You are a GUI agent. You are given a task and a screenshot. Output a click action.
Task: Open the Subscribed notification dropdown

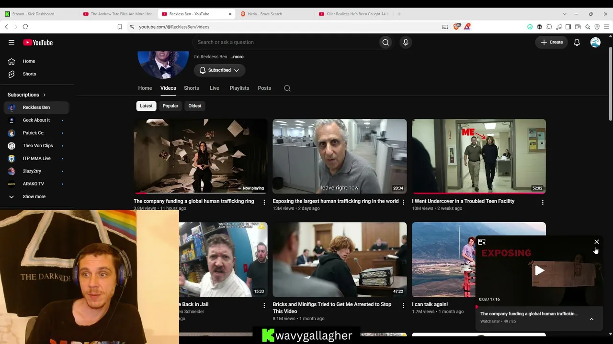point(219,70)
